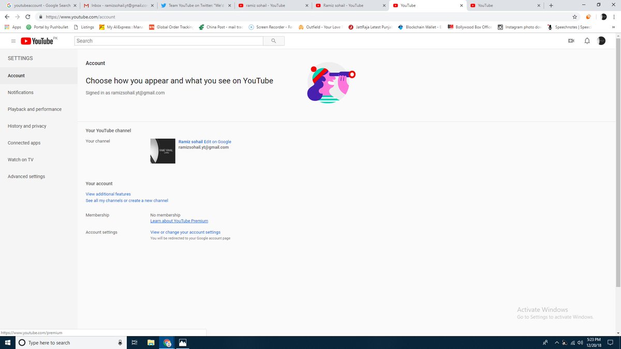
Task: Open Global Order Tracking bookmark
Action: [171, 27]
